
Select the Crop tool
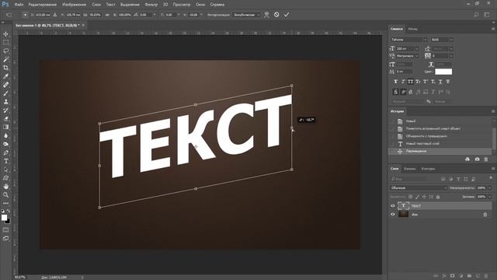pyautogui.click(x=5, y=68)
